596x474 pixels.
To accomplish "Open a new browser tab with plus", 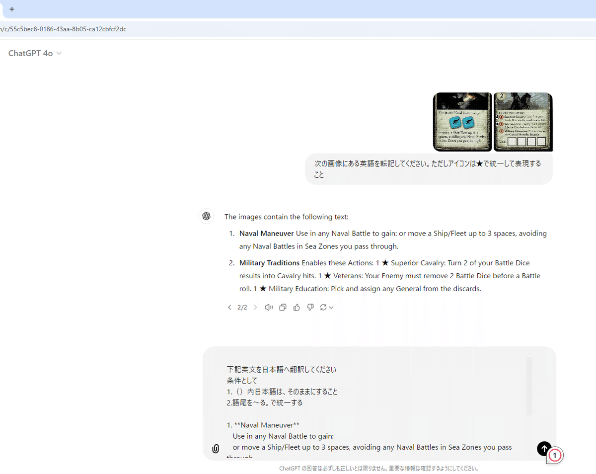I will click(x=12, y=9).
